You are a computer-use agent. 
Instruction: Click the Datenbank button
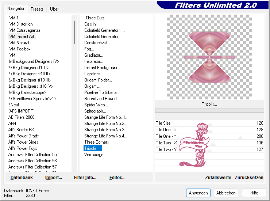point(22,178)
